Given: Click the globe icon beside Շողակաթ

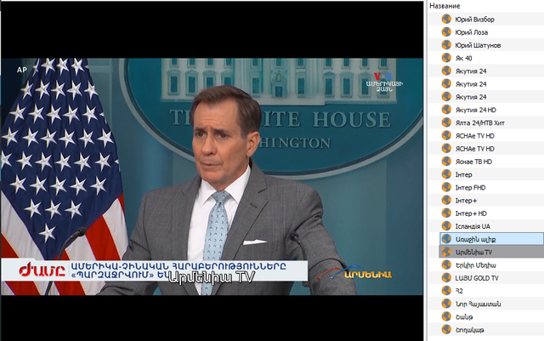Looking at the screenshot, I should tap(446, 330).
